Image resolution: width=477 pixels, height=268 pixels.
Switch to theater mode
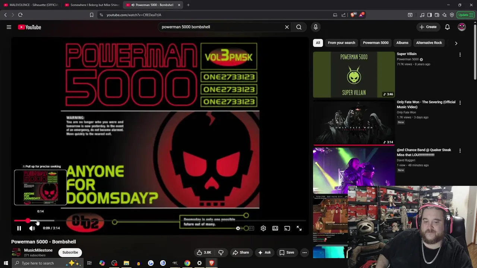(275, 228)
